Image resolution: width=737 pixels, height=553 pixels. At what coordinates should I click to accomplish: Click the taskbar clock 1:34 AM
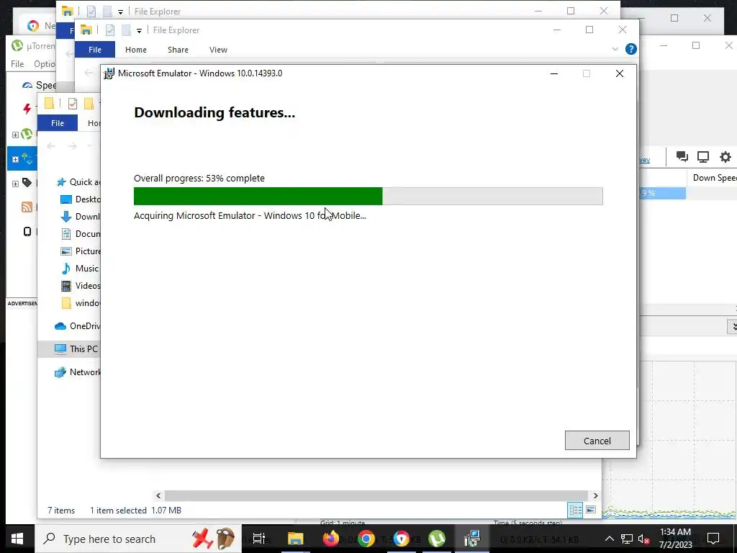point(675,532)
